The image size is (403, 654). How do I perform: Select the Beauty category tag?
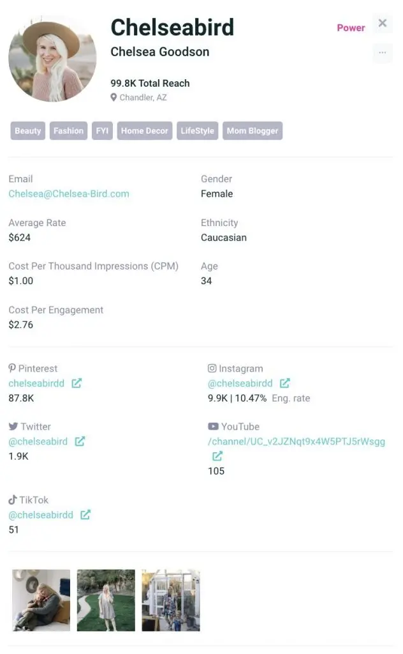coord(28,131)
